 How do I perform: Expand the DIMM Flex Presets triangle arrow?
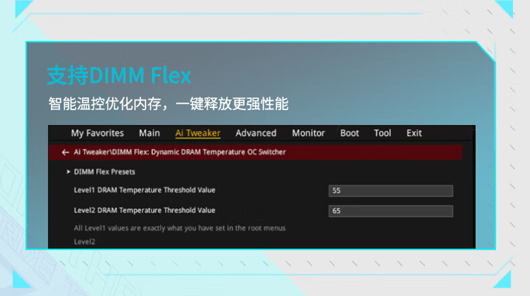point(68,172)
